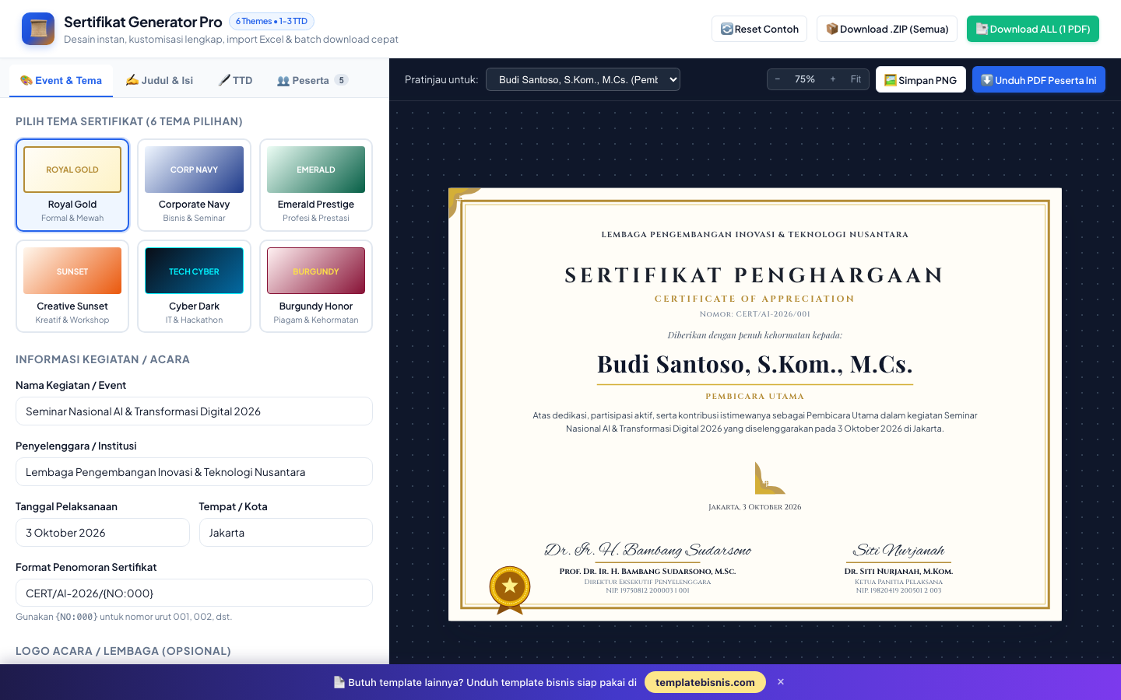Click the Reset Contoh button
The height and width of the screenshot is (700, 1121).
(759, 29)
